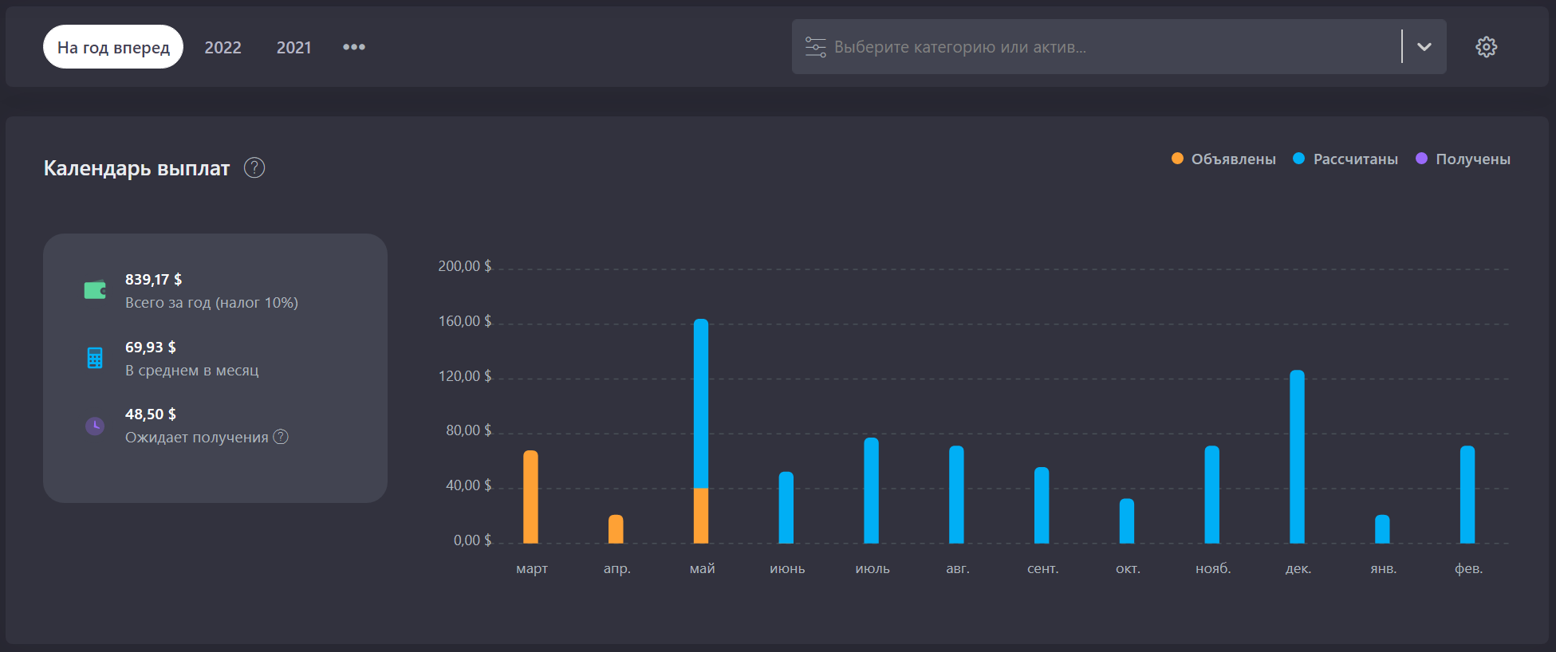Click the filter sliders icon
The image size is (1556, 652).
pyautogui.click(x=815, y=47)
